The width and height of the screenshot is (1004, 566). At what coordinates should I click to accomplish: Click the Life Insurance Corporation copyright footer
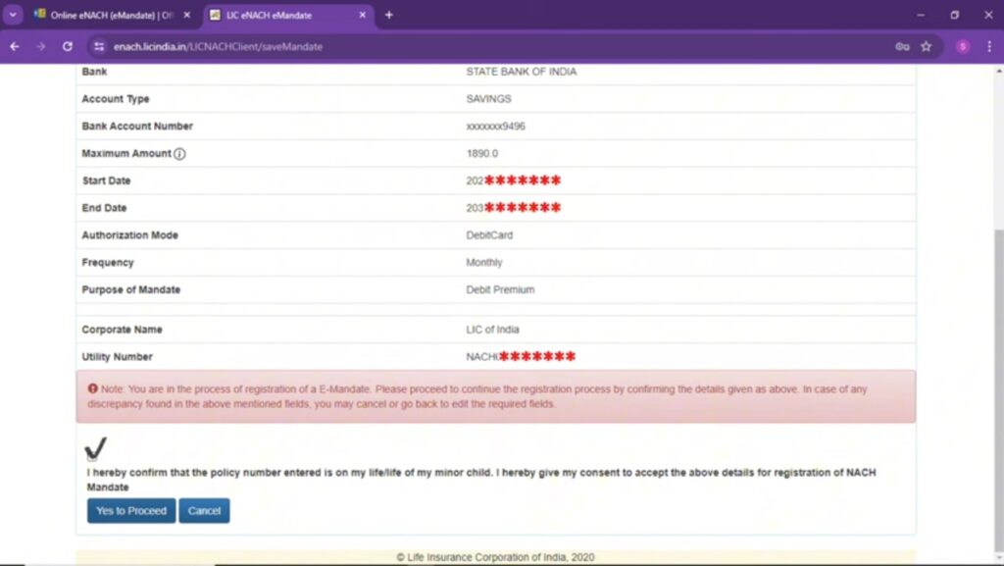tap(495, 558)
